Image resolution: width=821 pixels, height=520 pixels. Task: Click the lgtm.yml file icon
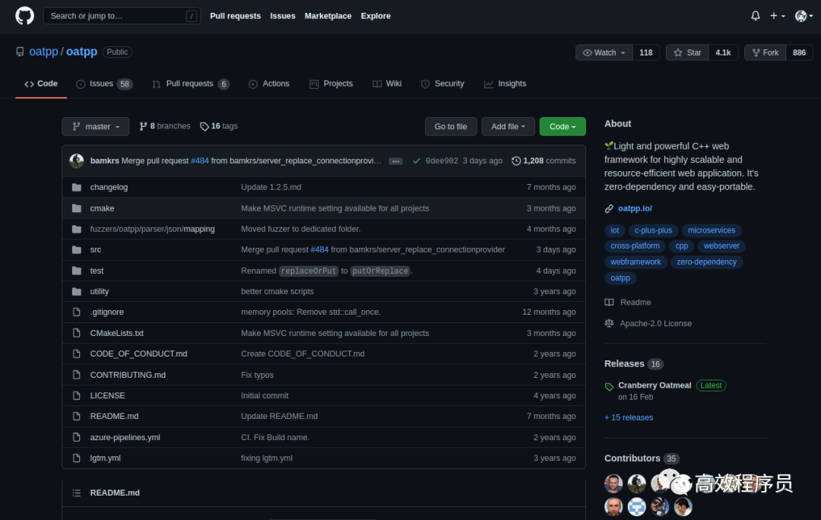77,458
